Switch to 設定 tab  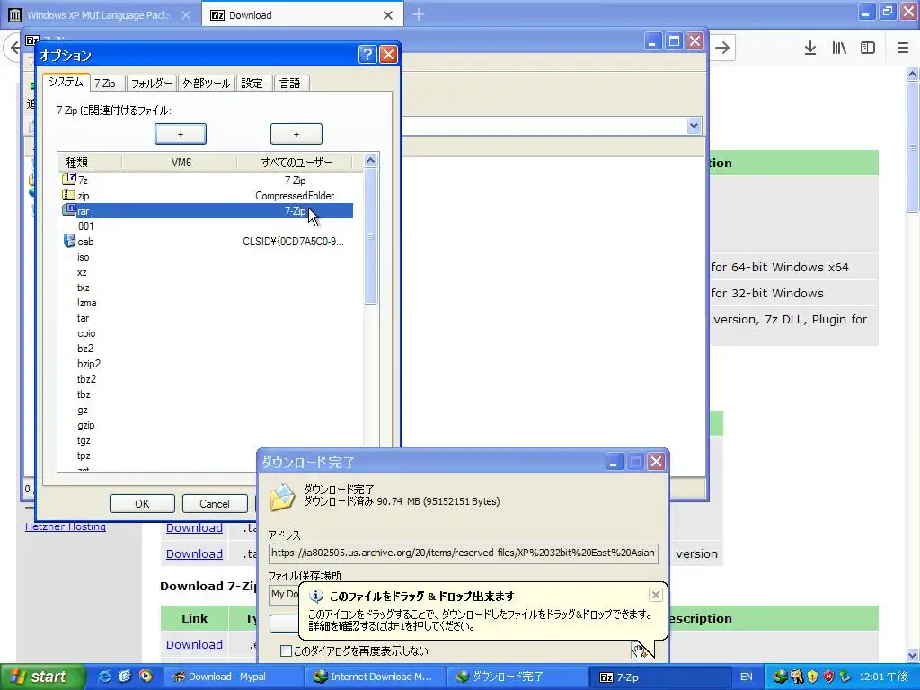click(252, 84)
